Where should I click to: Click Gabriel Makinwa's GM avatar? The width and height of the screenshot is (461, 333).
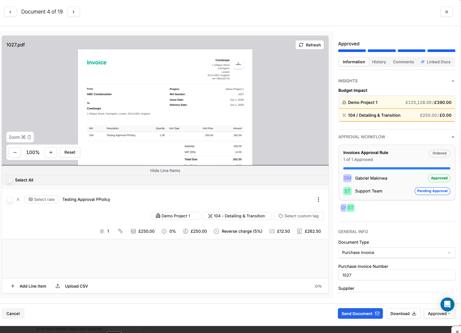tap(347, 178)
